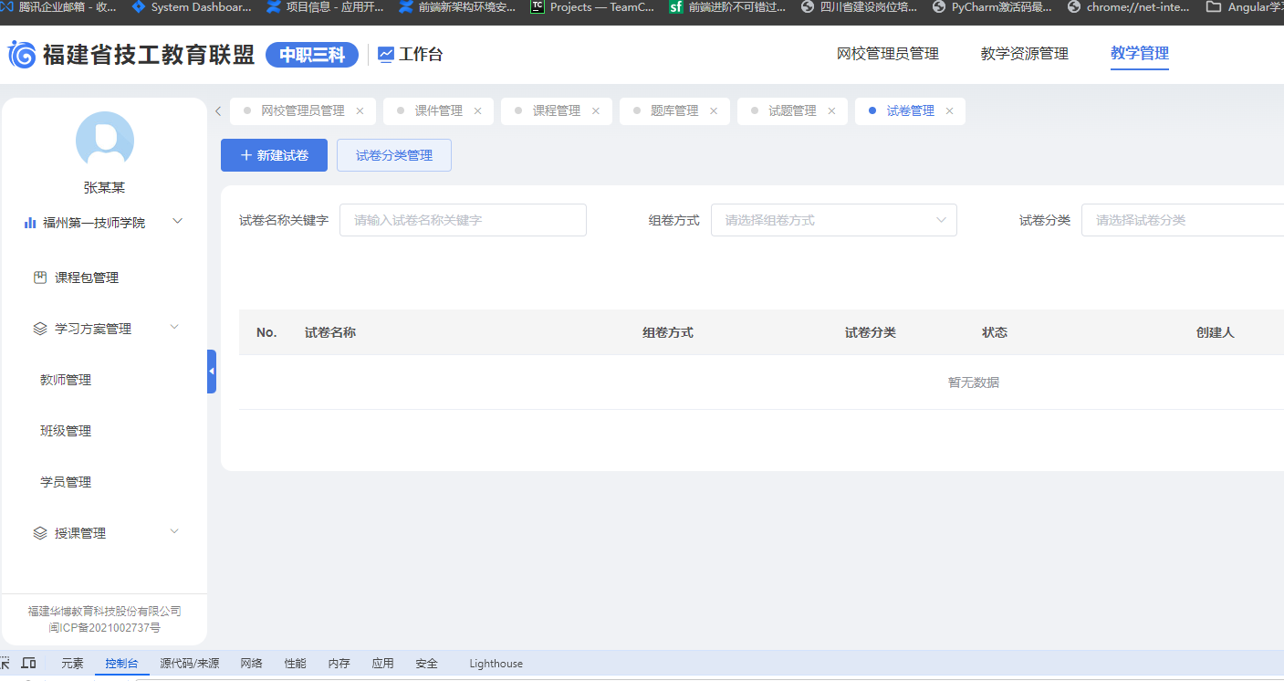Open the 项目信息 Confluence bookmark
The height and width of the screenshot is (681, 1284).
click(326, 7)
